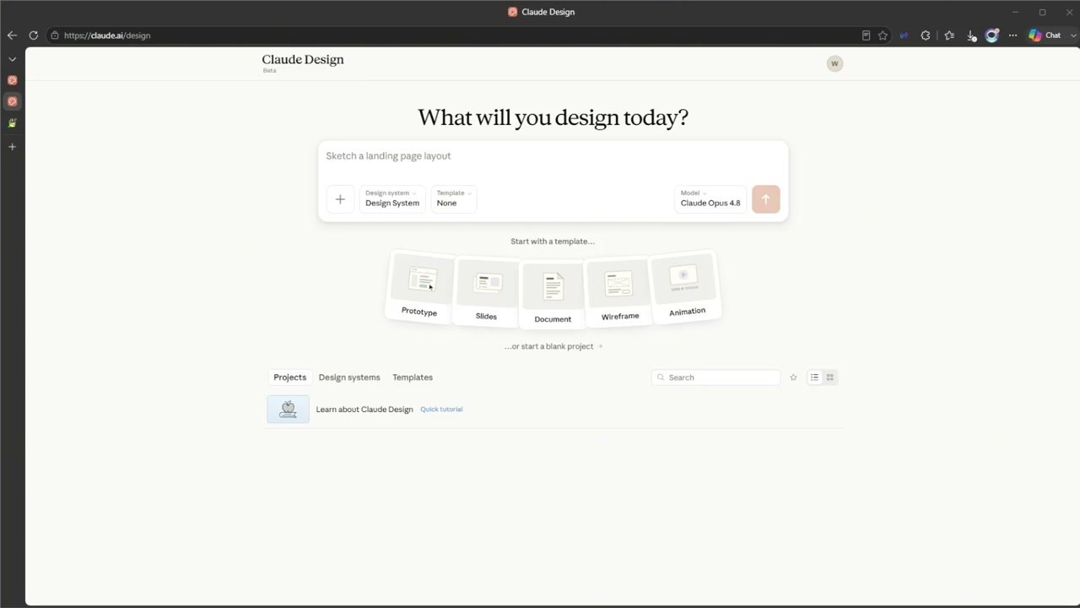Select the Projects tab
This screenshot has height=608, width=1080.
pos(289,377)
